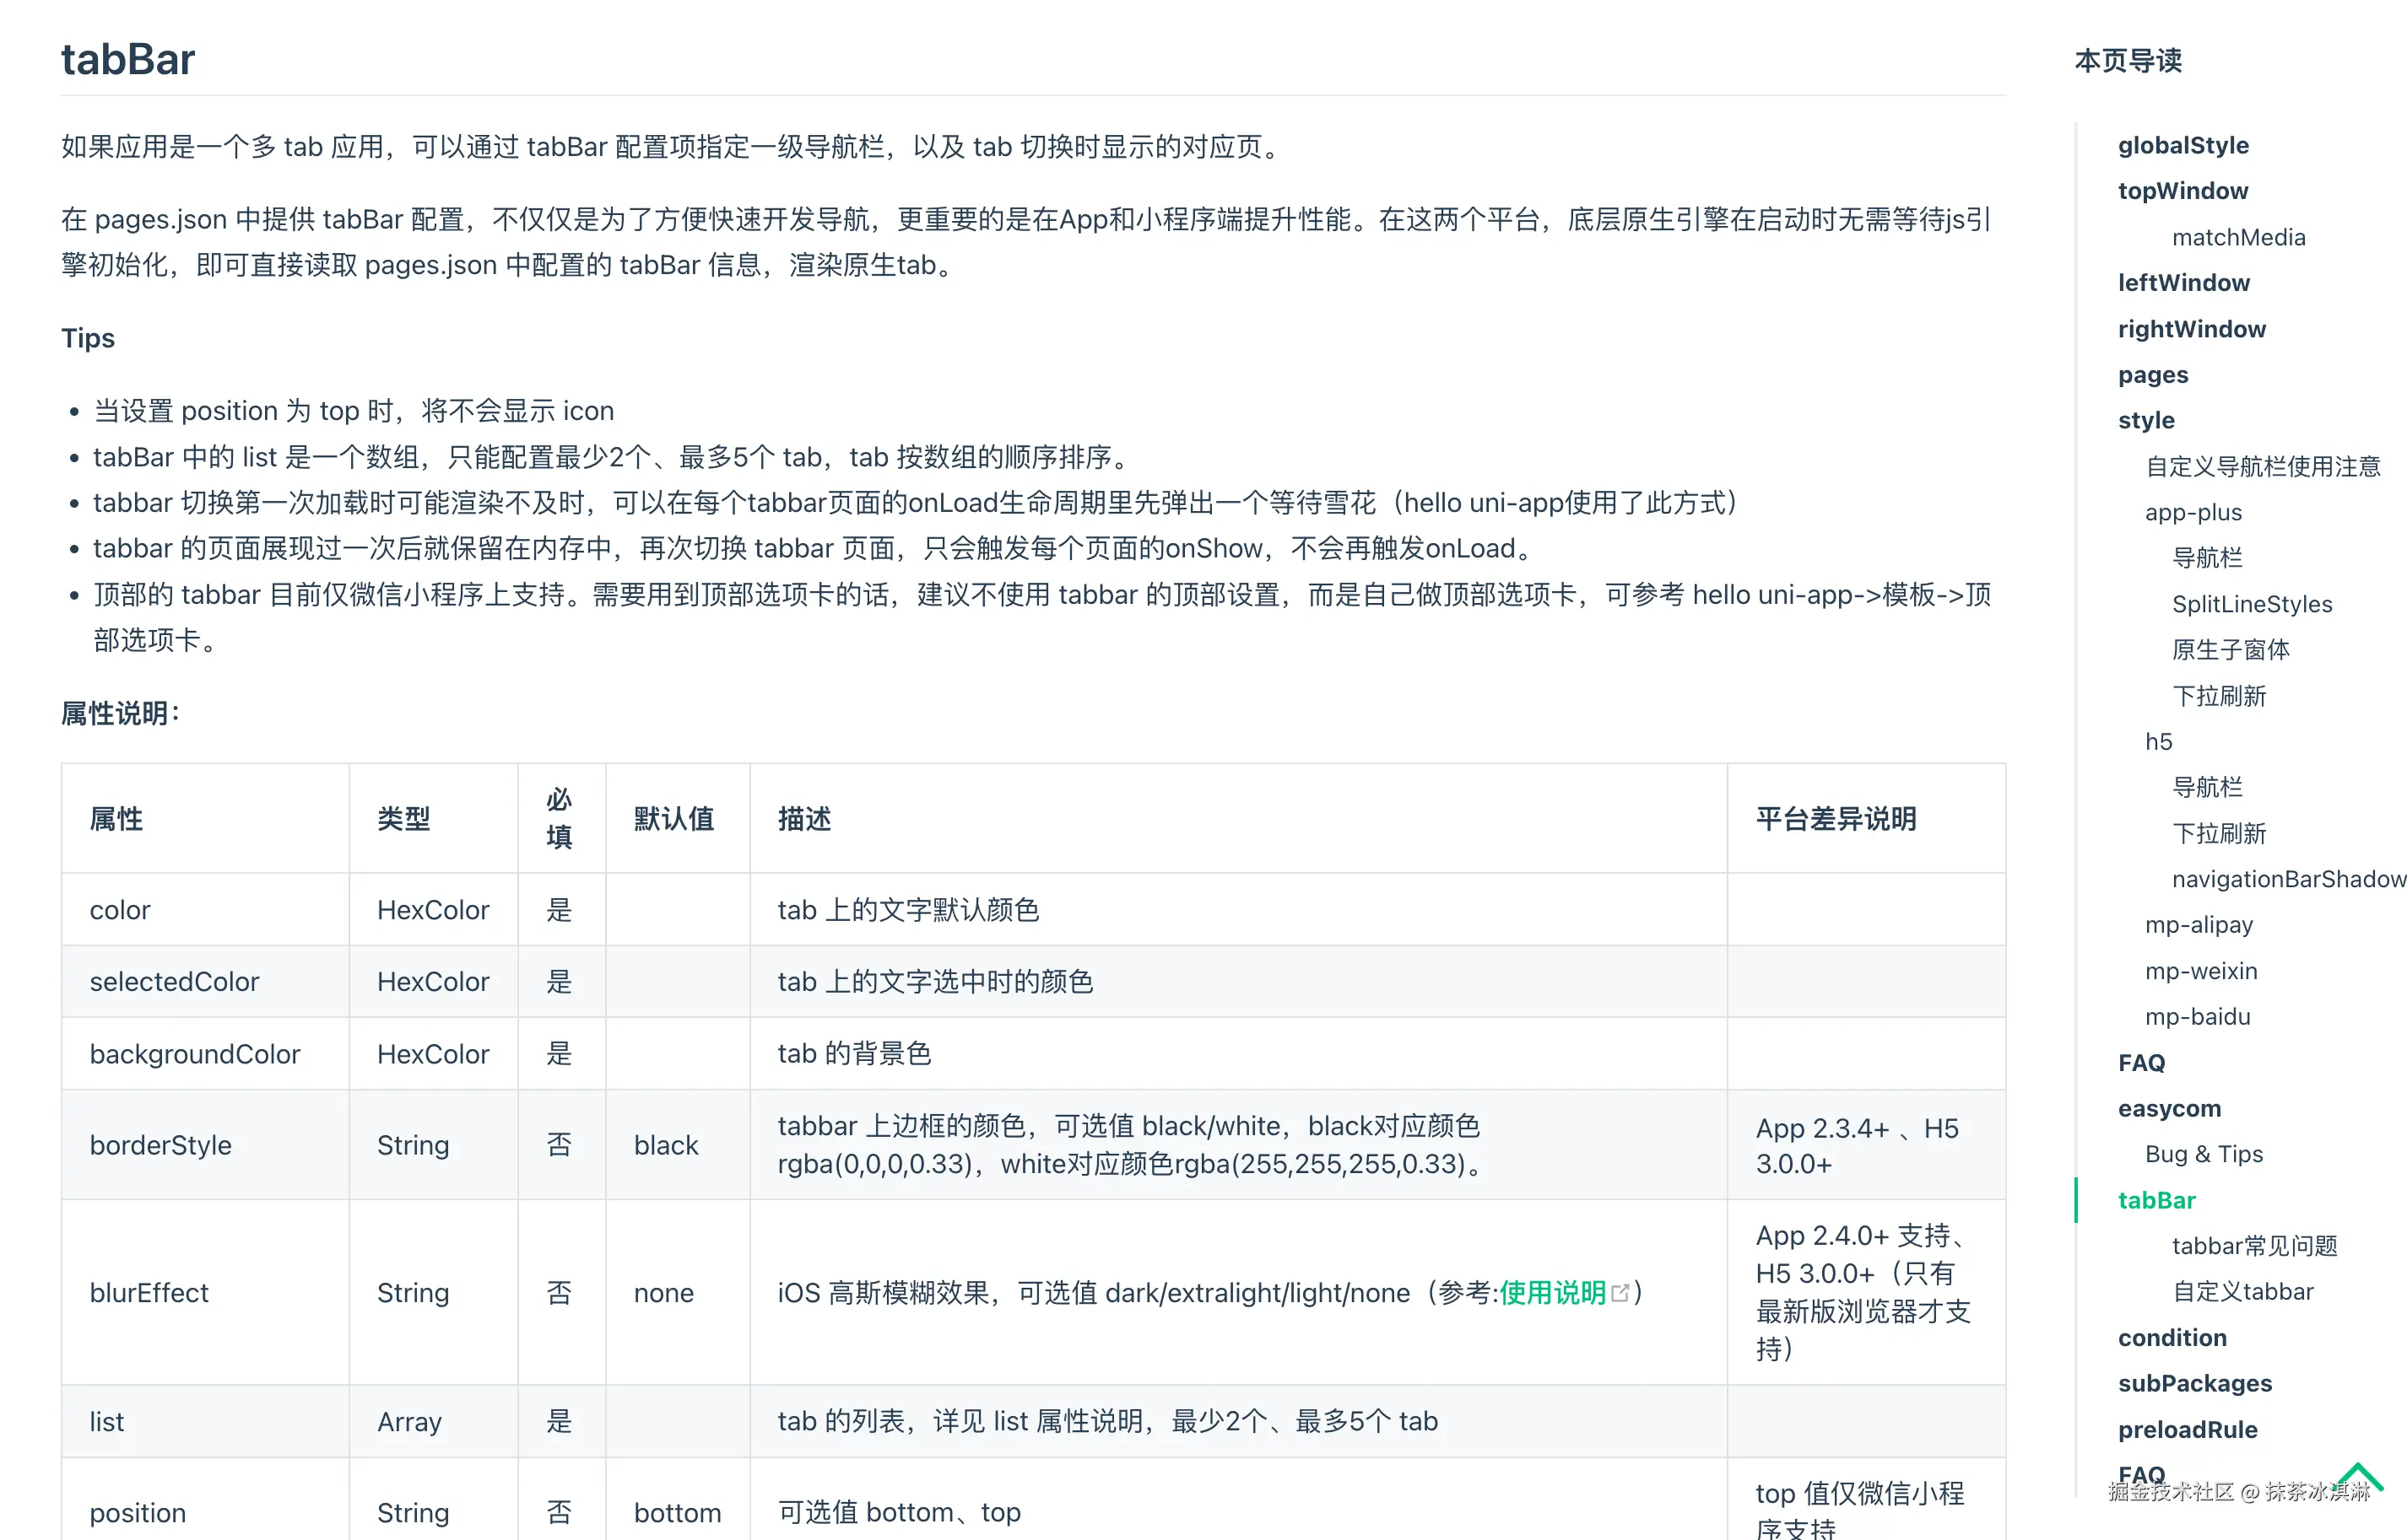Navigate to subPackages sidebar entry

(x=2194, y=1383)
